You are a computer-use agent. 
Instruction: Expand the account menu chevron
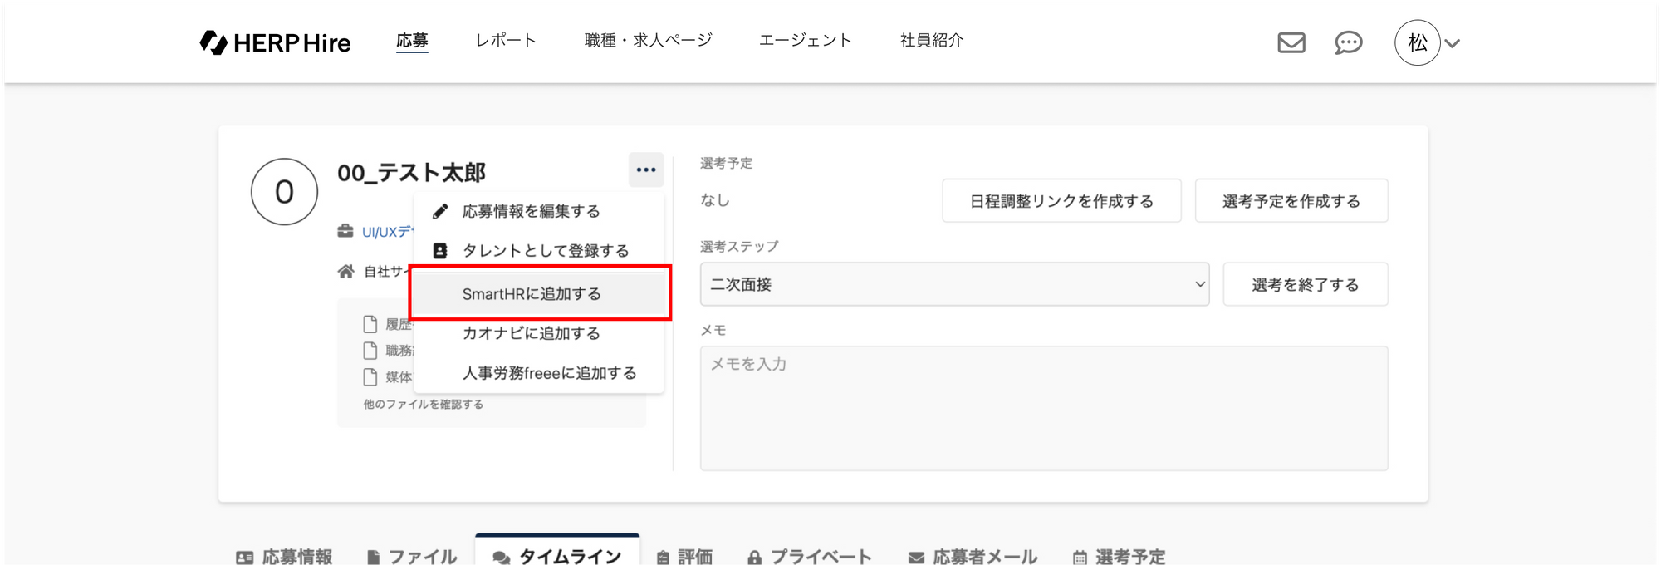[1453, 43]
